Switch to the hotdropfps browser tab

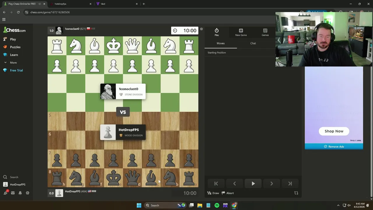[70, 4]
